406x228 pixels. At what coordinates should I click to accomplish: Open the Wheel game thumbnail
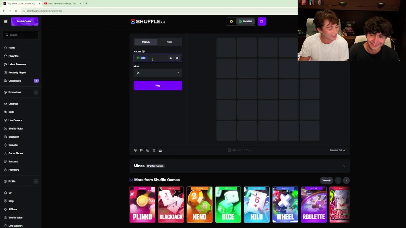(x=285, y=205)
